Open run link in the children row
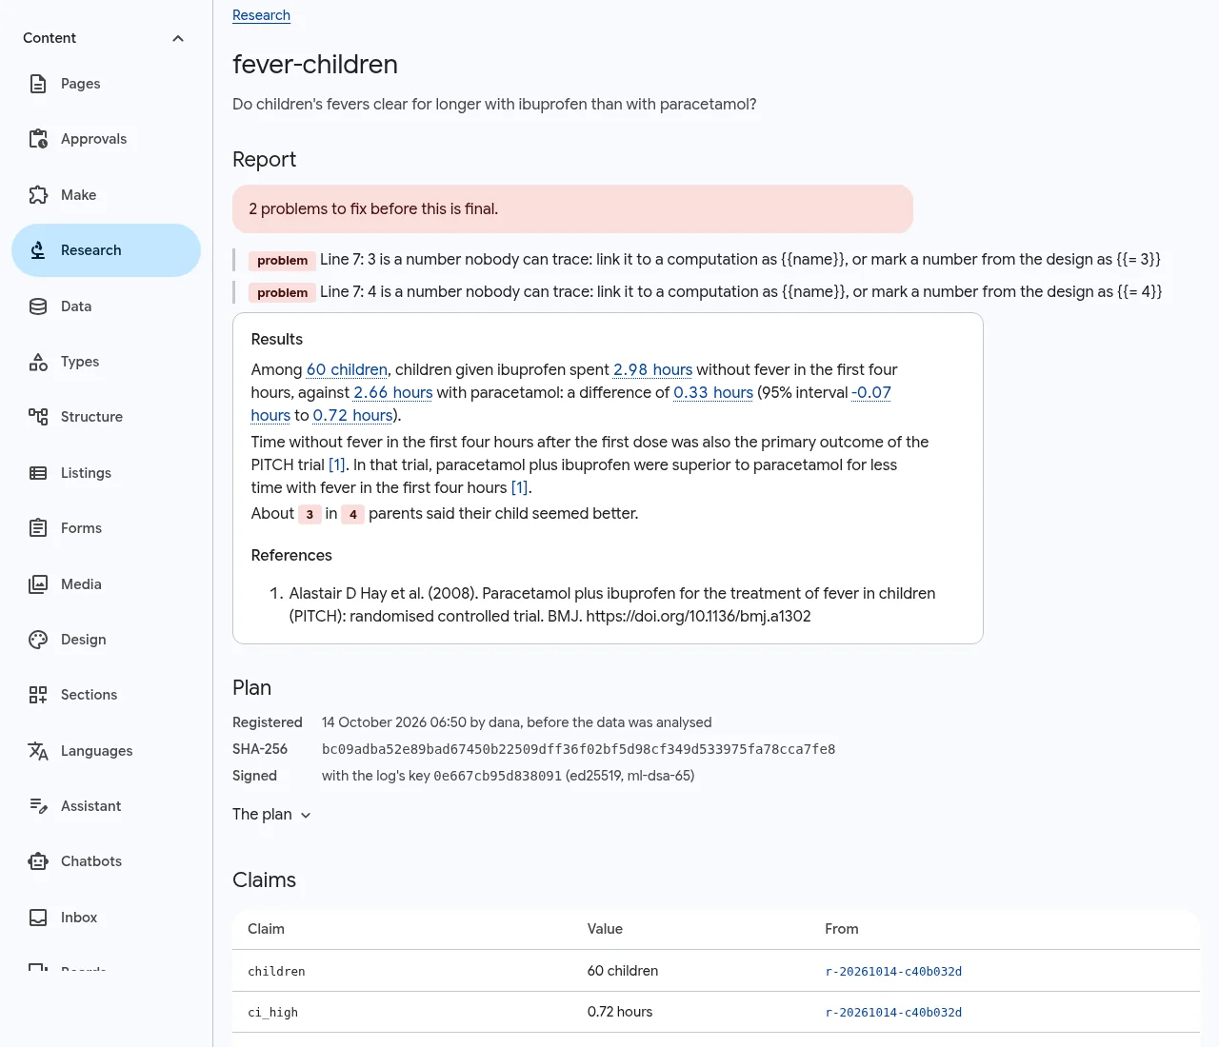 pos(893,972)
